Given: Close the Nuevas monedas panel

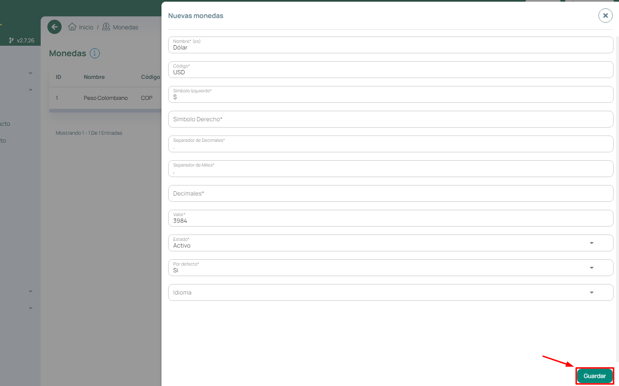Looking at the screenshot, I should coord(605,16).
